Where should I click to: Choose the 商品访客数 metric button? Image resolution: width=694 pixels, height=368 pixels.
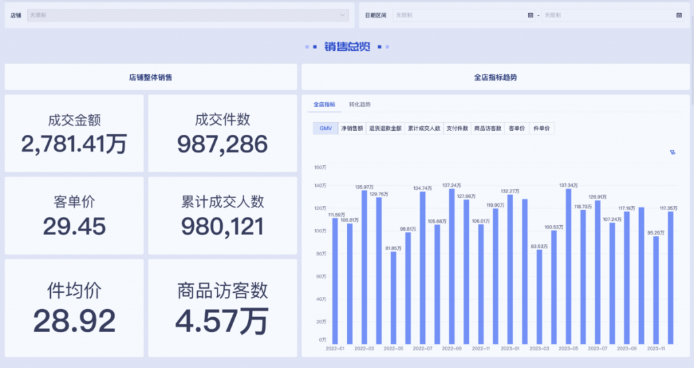pyautogui.click(x=488, y=128)
